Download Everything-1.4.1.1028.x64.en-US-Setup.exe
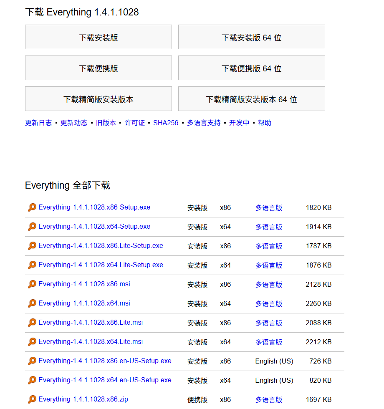Image resolution: width=384 pixels, height=409 pixels. click(x=105, y=380)
